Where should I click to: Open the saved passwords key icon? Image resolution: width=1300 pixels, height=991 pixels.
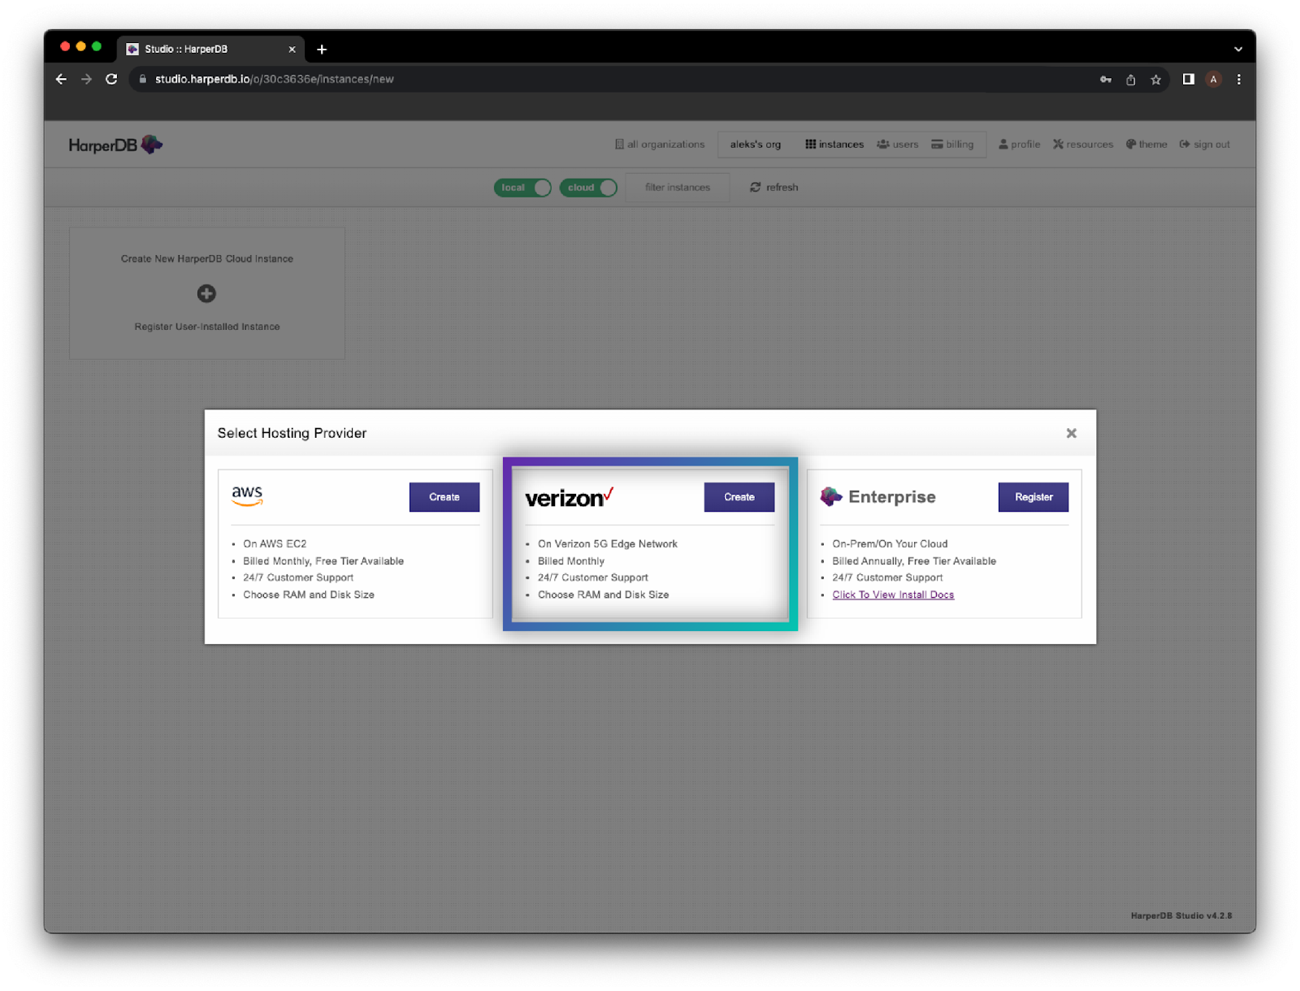tap(1105, 79)
